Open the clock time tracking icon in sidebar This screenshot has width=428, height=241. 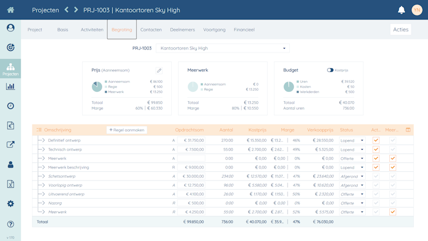[10, 106]
